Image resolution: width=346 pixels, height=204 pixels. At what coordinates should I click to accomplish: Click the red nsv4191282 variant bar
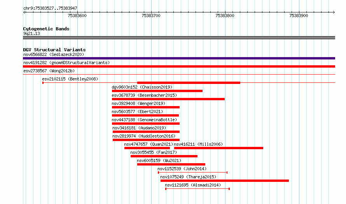(x=179, y=66)
